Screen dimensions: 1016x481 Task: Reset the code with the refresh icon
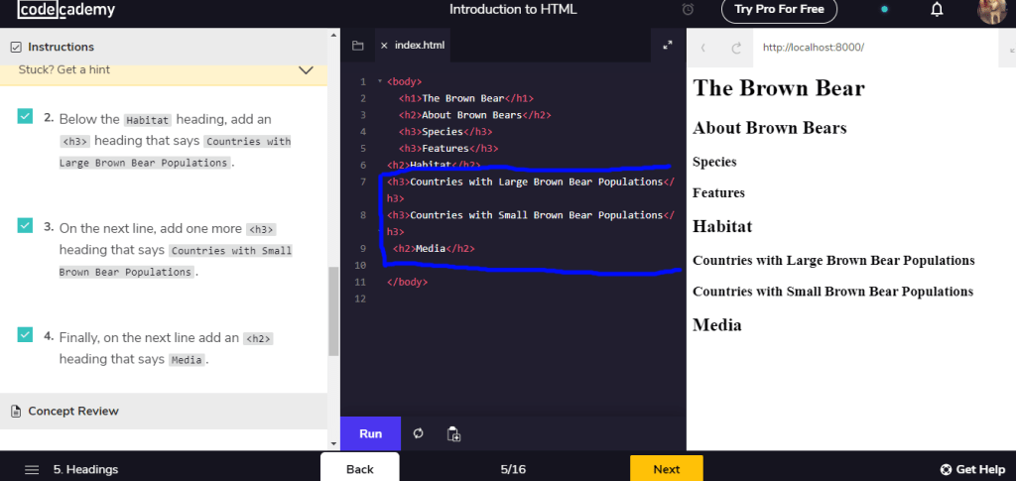pos(419,433)
